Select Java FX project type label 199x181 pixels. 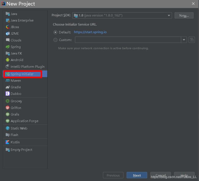(x=16, y=53)
